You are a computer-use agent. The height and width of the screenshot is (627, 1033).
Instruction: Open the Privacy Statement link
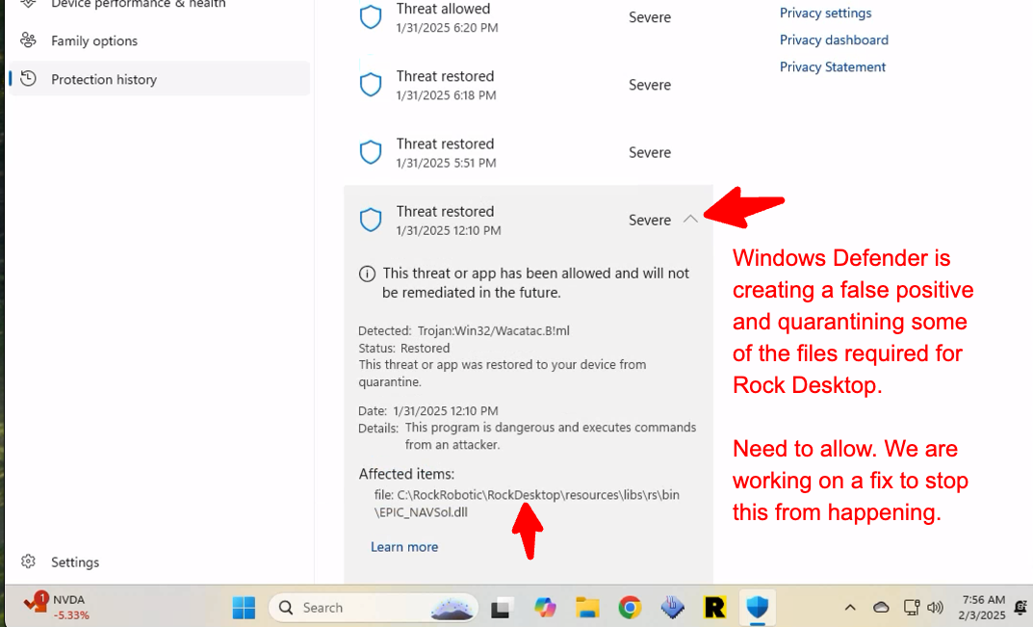[x=832, y=66]
